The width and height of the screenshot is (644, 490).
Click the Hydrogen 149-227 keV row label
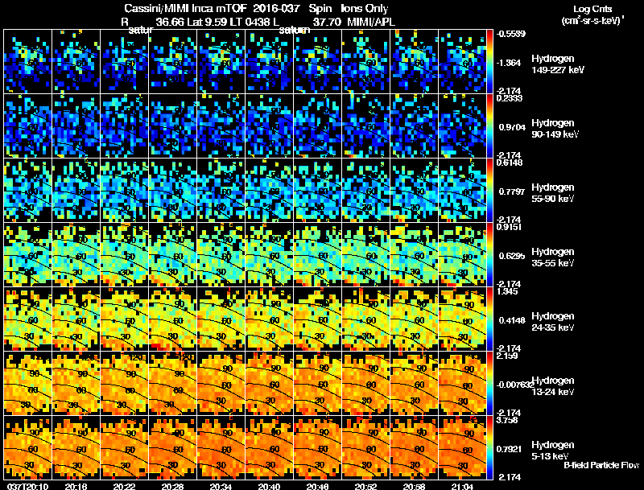(558, 64)
